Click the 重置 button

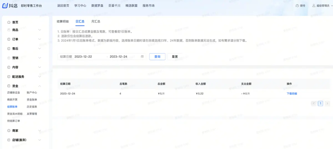tap(175, 56)
